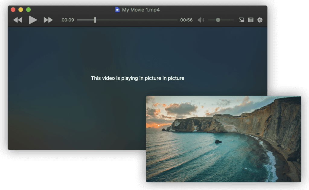Minimize the player with the yellow button
Viewport: 309px width, 190px height.
tap(21, 10)
